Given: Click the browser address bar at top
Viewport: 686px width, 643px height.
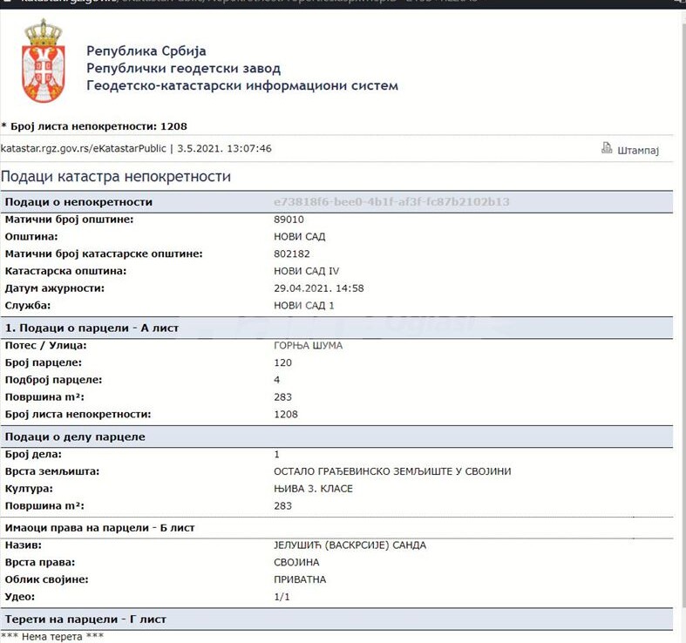Looking at the screenshot, I should tap(261, 3).
